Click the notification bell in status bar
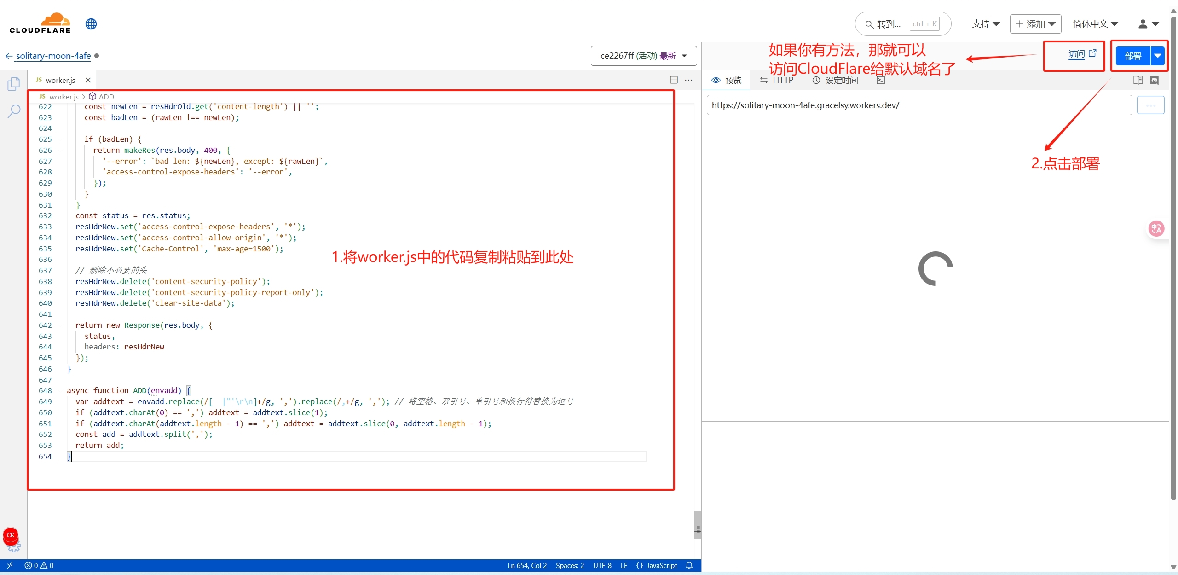Viewport: 1178px width, 575px height. point(689,565)
